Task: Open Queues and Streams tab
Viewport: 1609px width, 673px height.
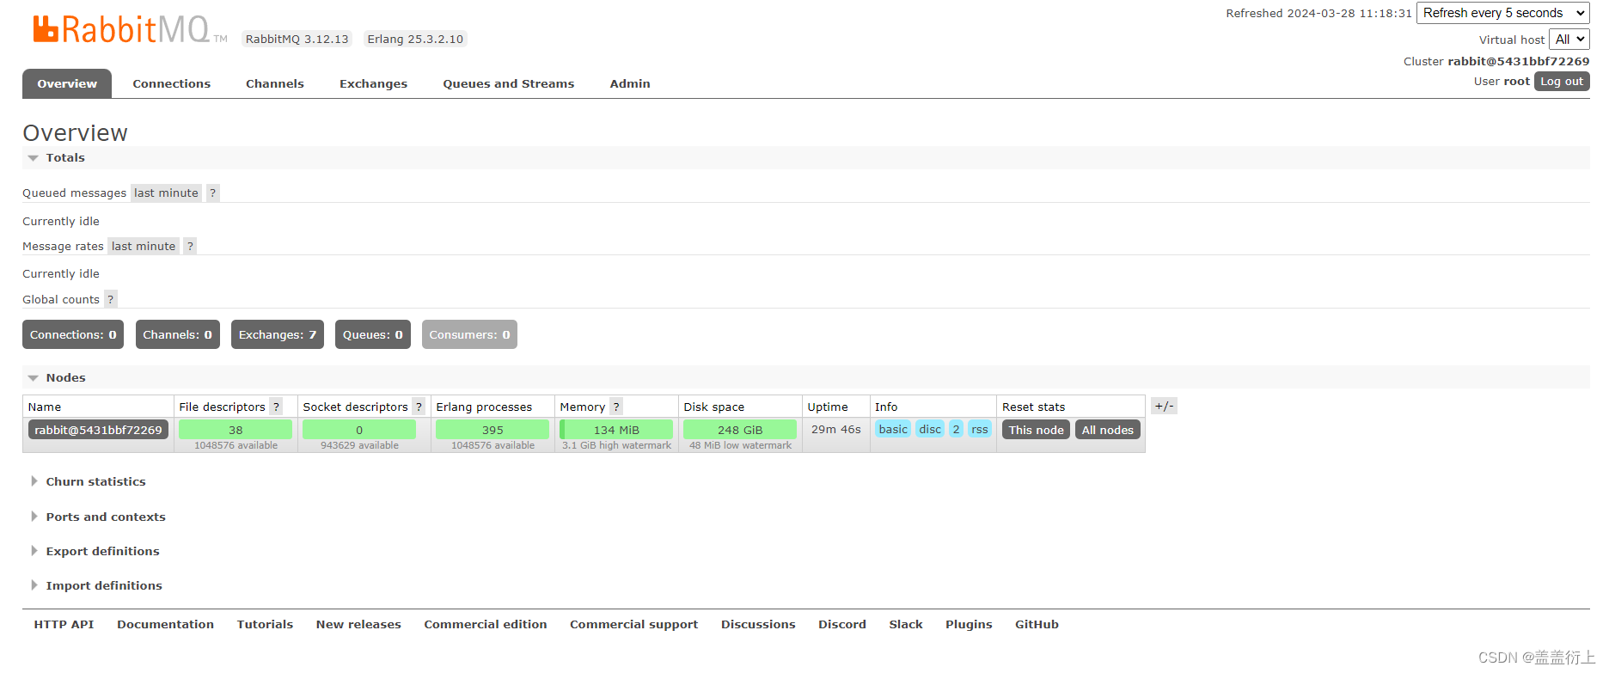Action: click(509, 84)
